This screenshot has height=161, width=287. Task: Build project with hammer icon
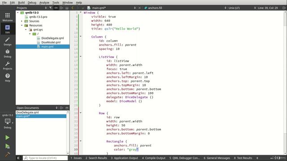pos(7,154)
